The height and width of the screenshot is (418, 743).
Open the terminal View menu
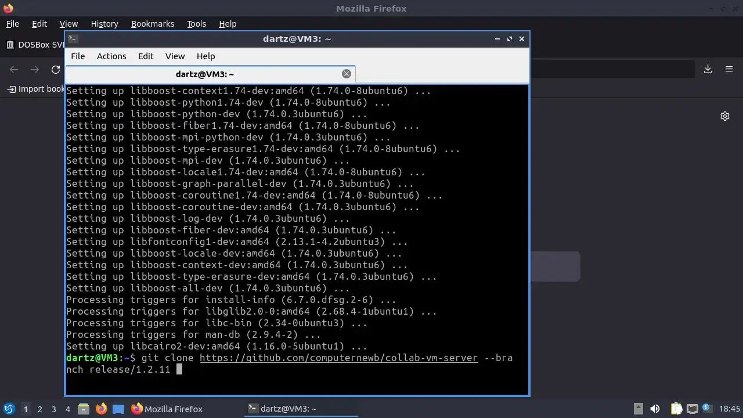(x=175, y=56)
